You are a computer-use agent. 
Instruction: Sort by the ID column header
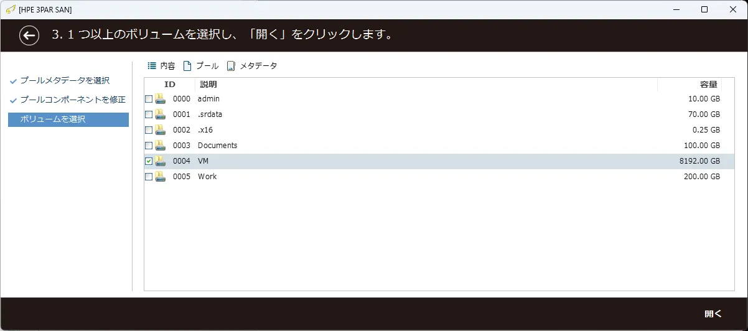(x=170, y=85)
